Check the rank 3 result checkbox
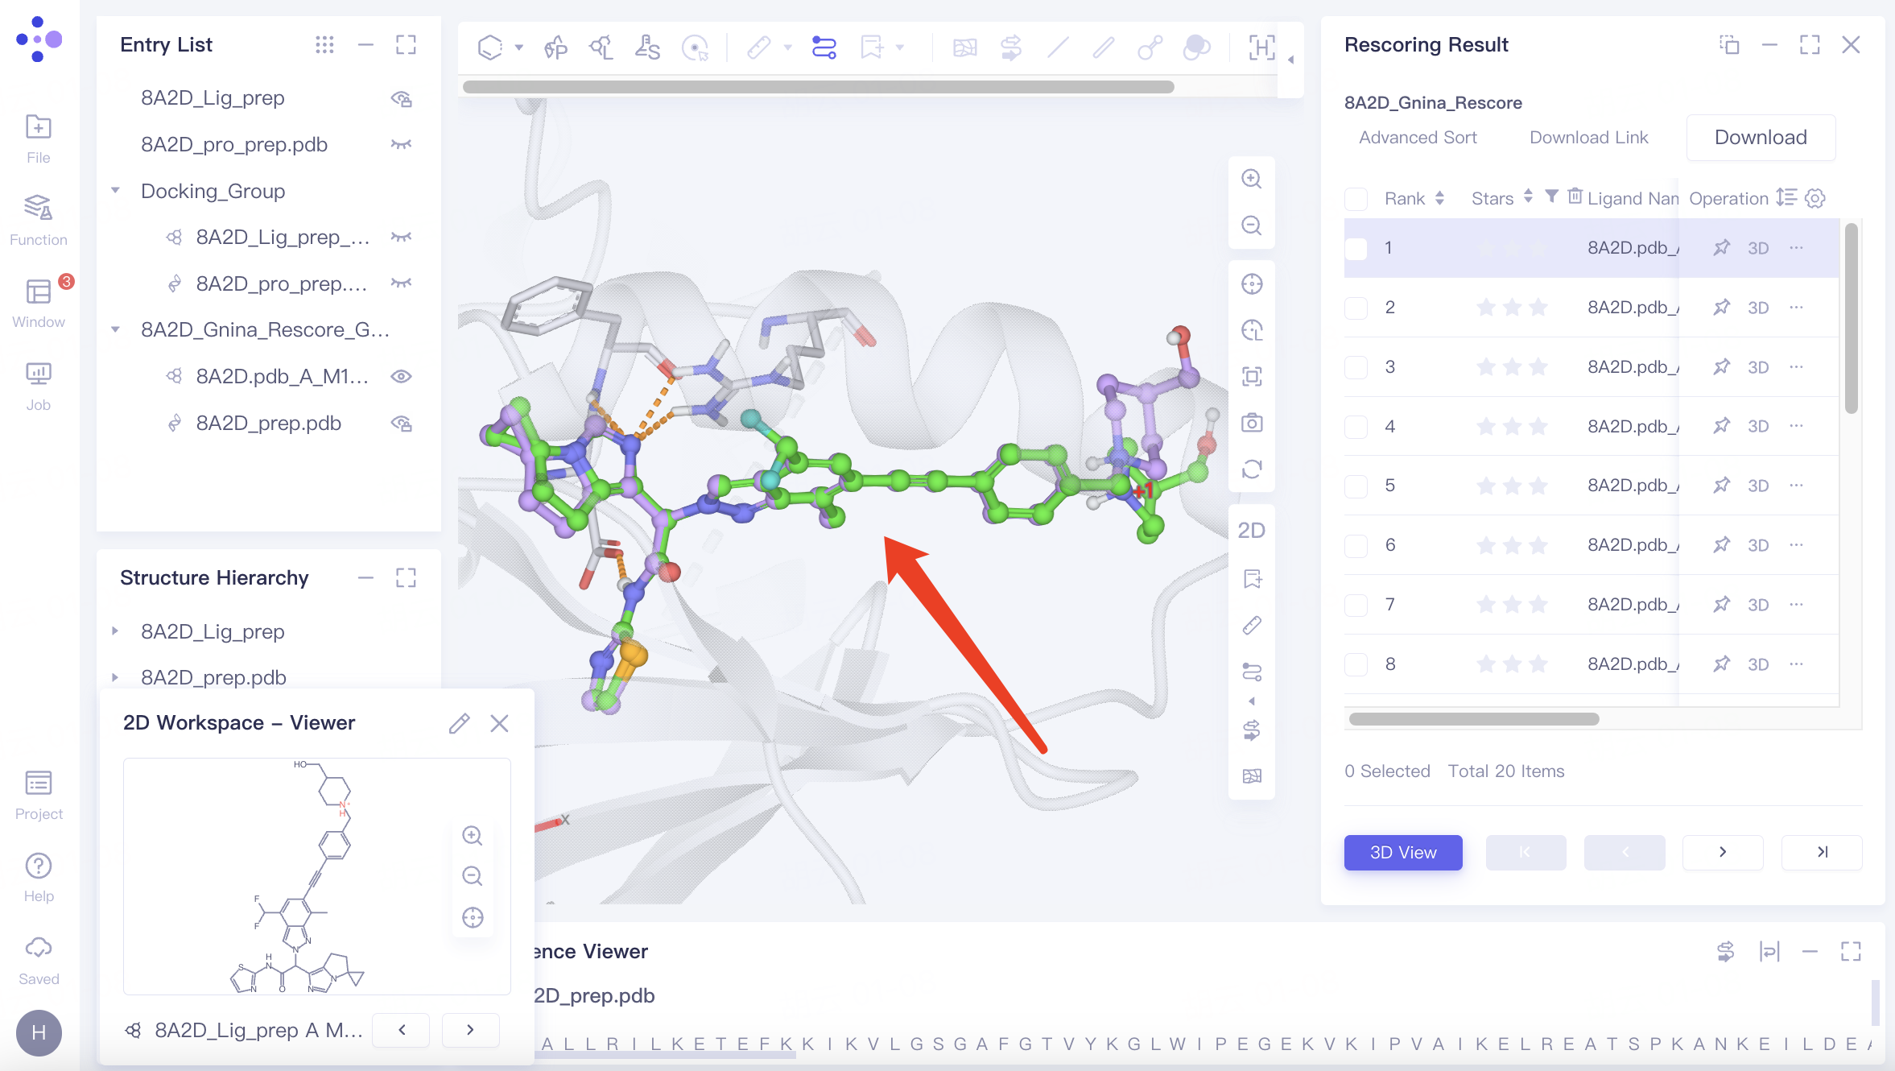Image resolution: width=1895 pixels, height=1071 pixels. pyautogui.click(x=1356, y=366)
